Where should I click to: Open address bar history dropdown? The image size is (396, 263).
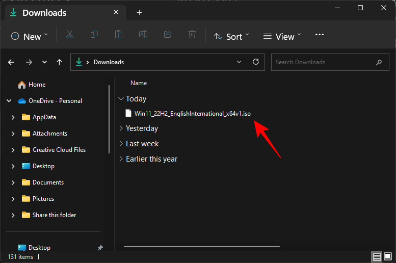point(239,62)
